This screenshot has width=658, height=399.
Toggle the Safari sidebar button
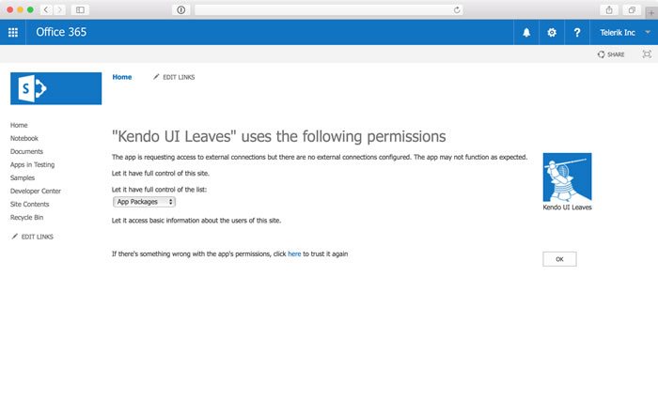[80, 9]
